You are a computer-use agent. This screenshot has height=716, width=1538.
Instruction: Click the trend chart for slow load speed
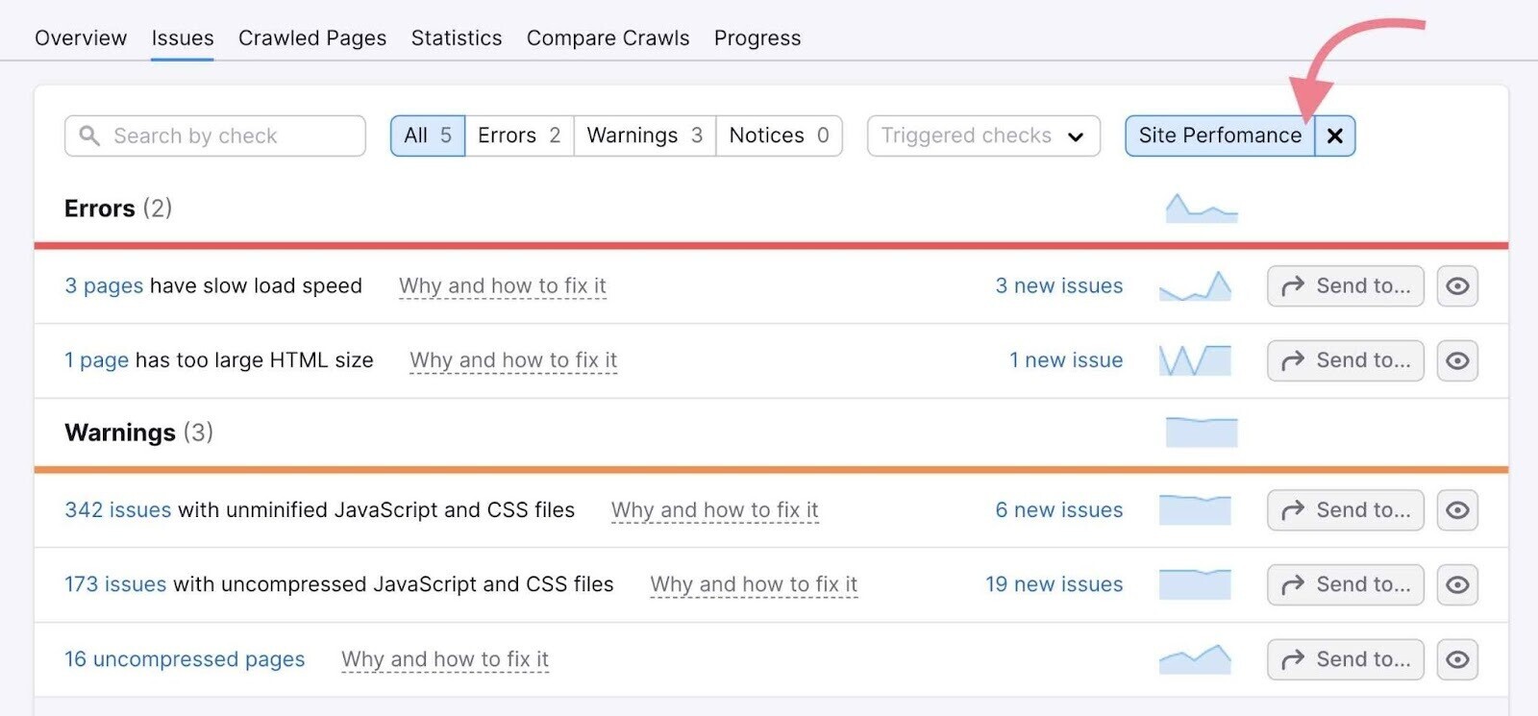click(x=1195, y=286)
